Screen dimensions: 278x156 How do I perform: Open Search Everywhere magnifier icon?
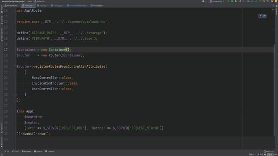pyautogui.click(x=272, y=1)
